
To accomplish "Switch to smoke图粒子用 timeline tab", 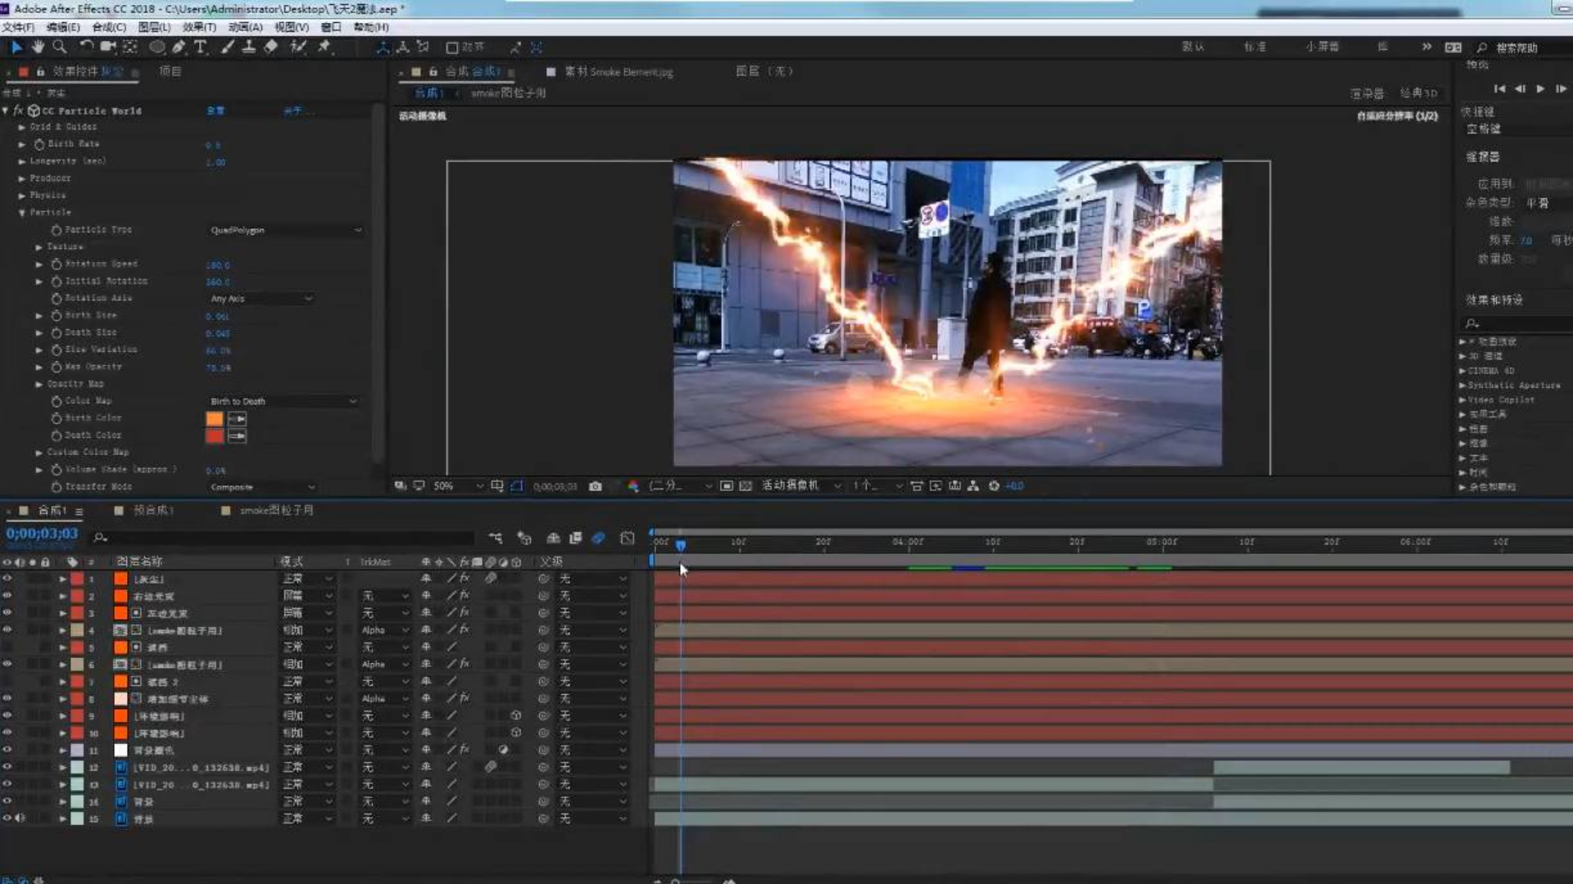I will 276,510.
